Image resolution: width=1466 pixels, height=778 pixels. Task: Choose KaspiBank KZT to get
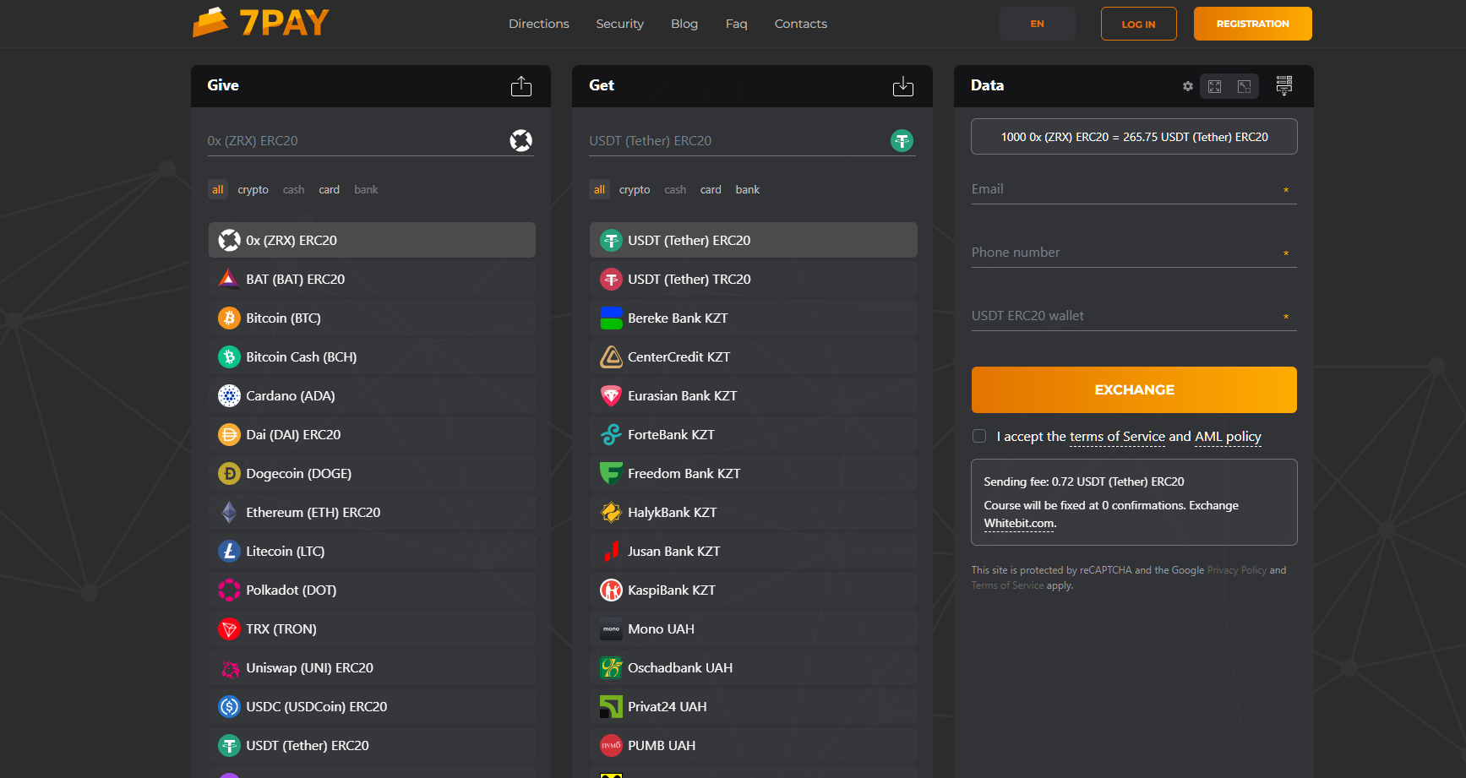[x=754, y=590]
